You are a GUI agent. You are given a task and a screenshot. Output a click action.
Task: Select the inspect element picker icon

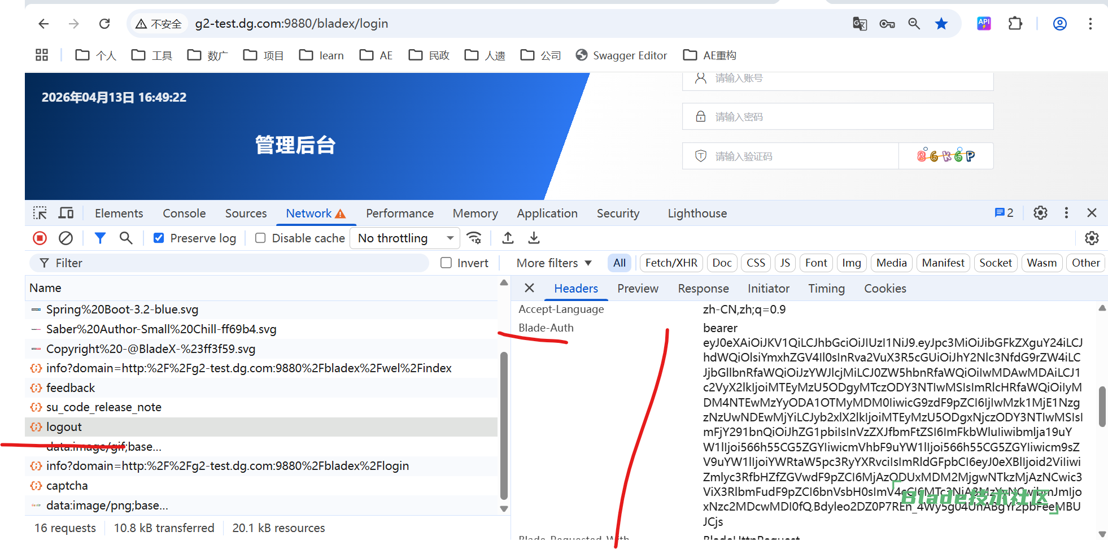(40, 213)
